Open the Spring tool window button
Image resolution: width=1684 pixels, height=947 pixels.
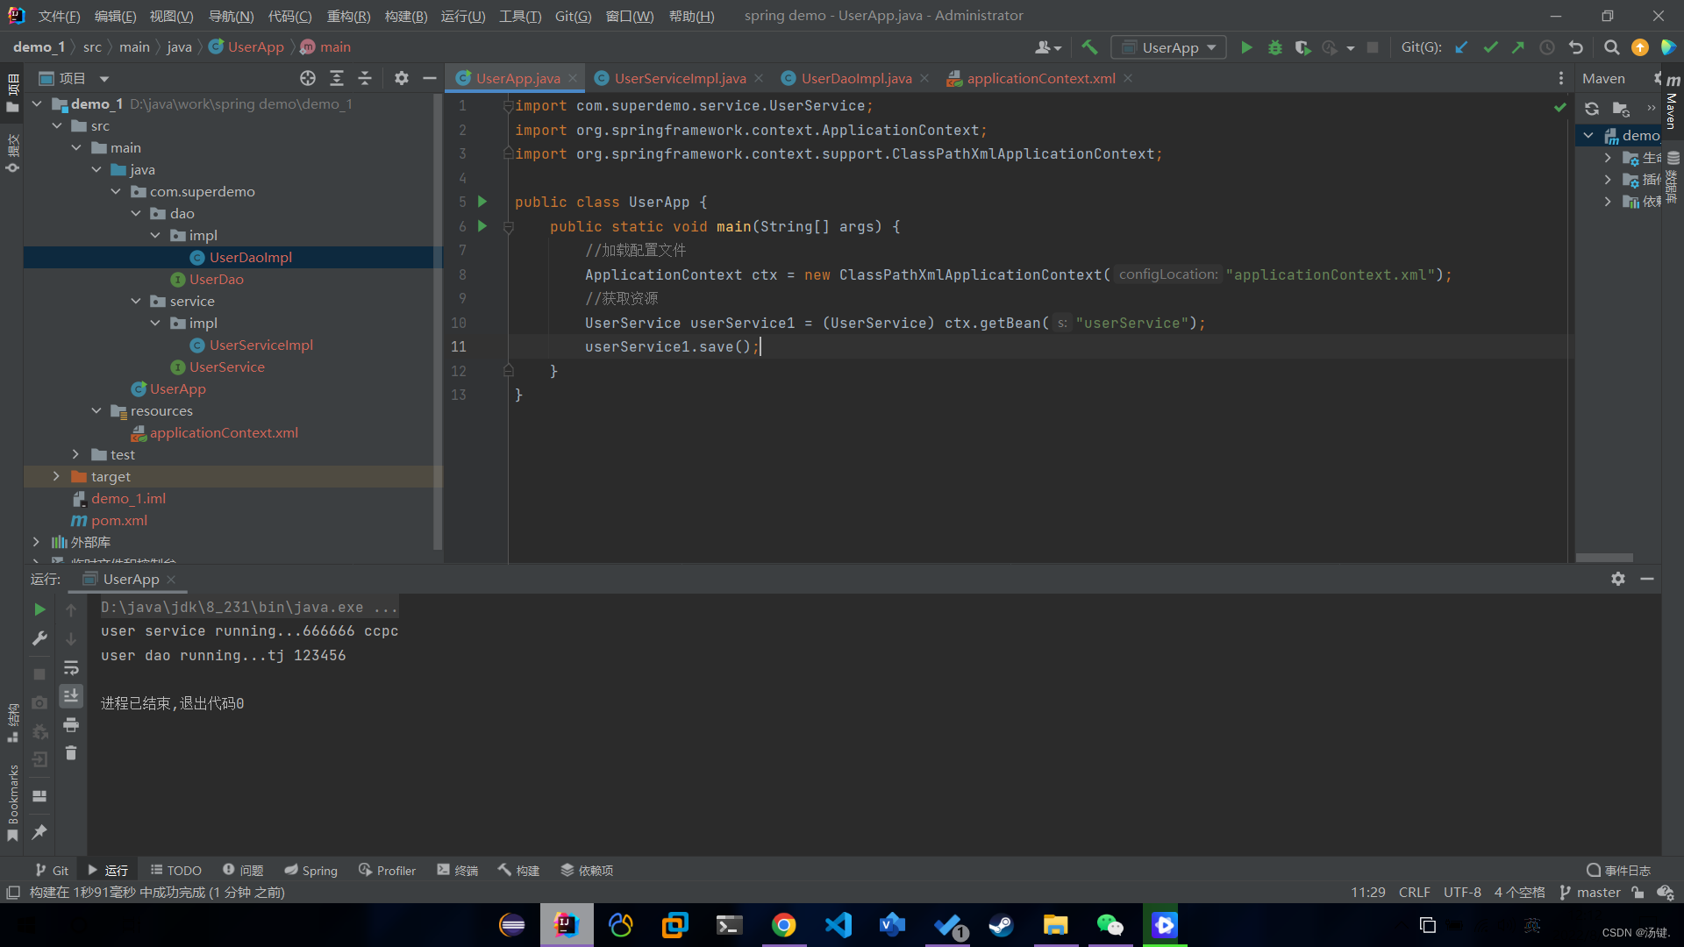pos(311,870)
